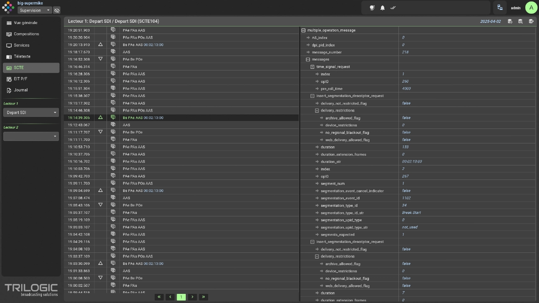Viewport: 539px width, 303px height.
Task: Select the SCTE sidebar entry
Action: pyautogui.click(x=31, y=68)
